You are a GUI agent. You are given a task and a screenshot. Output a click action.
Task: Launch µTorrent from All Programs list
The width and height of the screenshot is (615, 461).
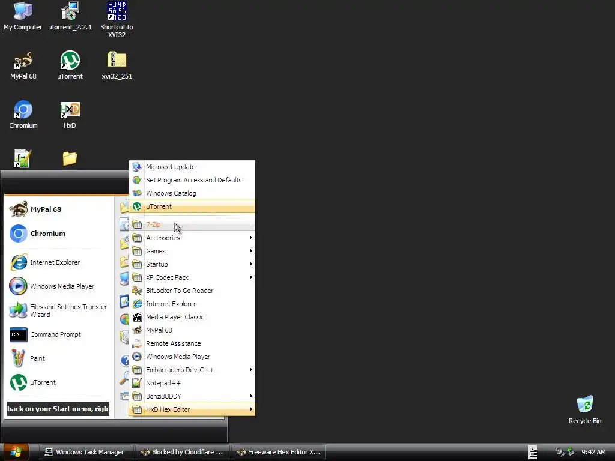pos(192,206)
